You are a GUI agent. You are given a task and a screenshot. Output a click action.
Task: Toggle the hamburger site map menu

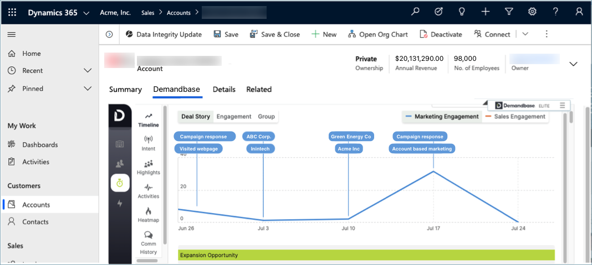(12, 35)
